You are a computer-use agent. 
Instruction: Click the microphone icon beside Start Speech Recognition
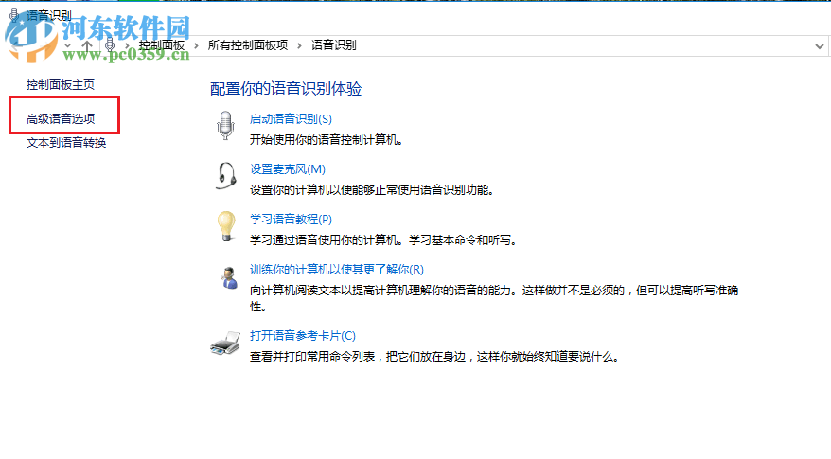(226, 125)
